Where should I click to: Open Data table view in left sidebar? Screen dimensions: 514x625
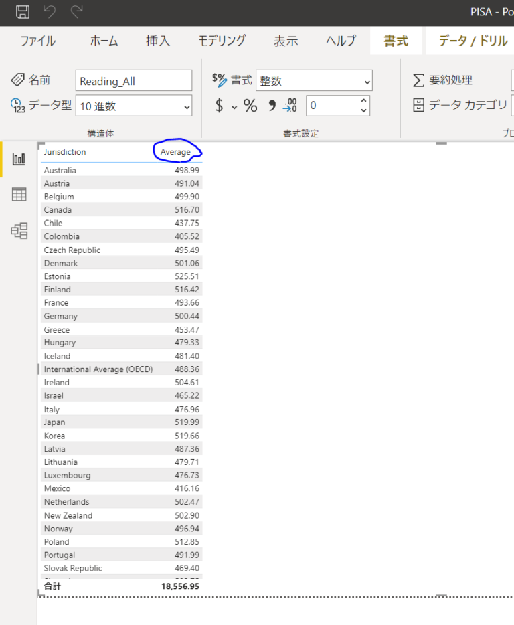[19, 195]
